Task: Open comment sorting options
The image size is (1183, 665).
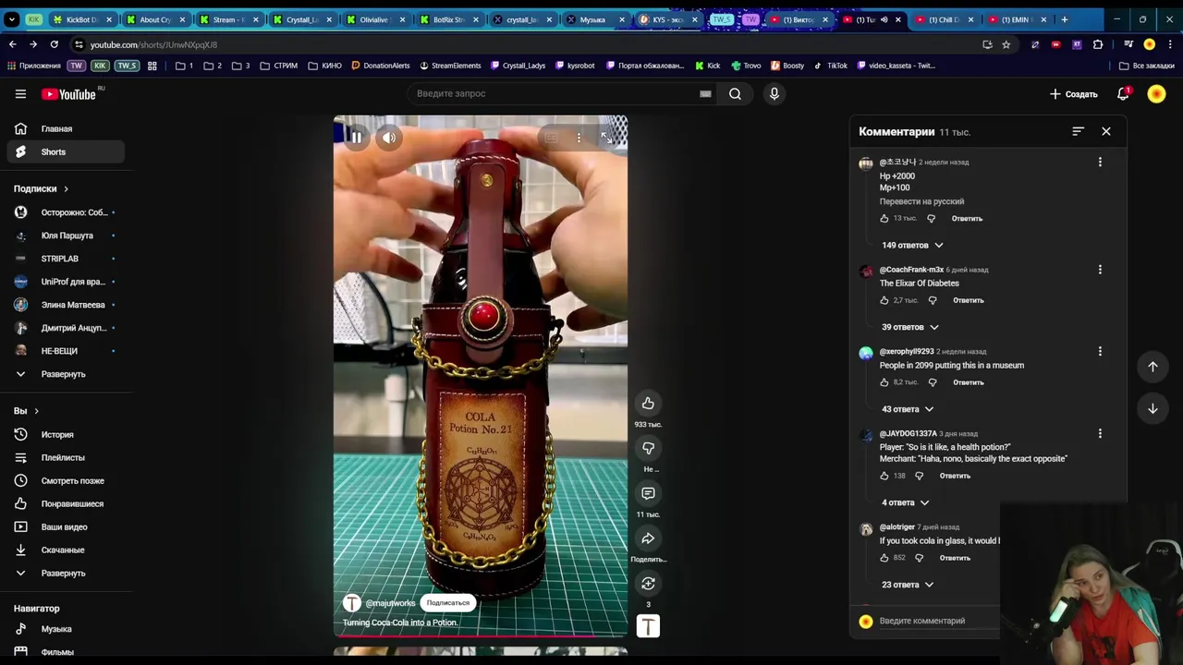Action: tap(1078, 131)
